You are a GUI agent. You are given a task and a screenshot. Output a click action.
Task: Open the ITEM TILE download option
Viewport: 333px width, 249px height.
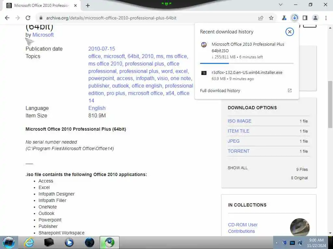(238, 131)
